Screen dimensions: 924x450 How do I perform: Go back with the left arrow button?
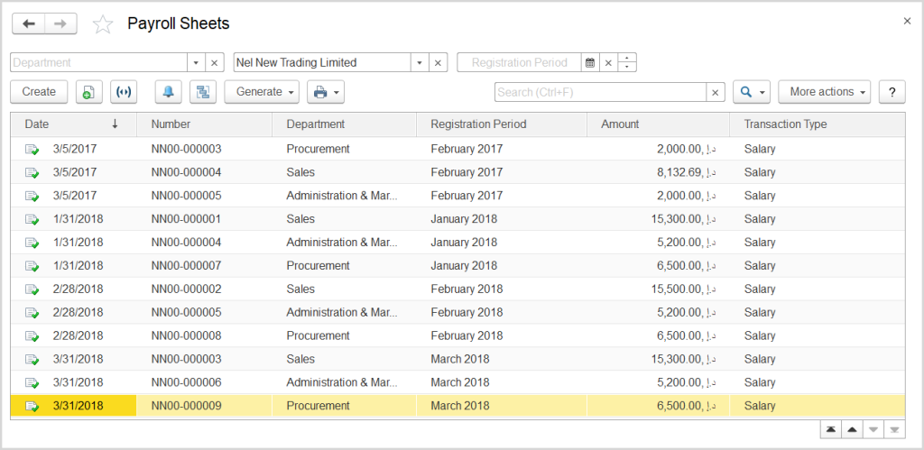29,23
